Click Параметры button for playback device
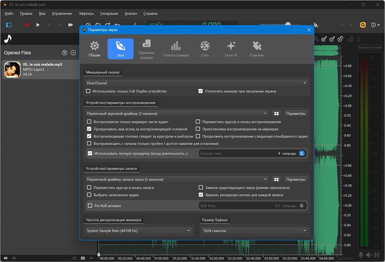The height and width of the screenshot is (262, 385). (296, 114)
